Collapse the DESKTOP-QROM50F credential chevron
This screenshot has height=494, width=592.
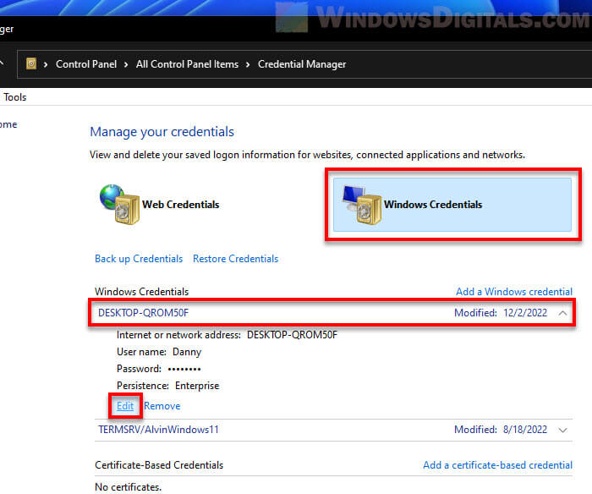click(562, 313)
